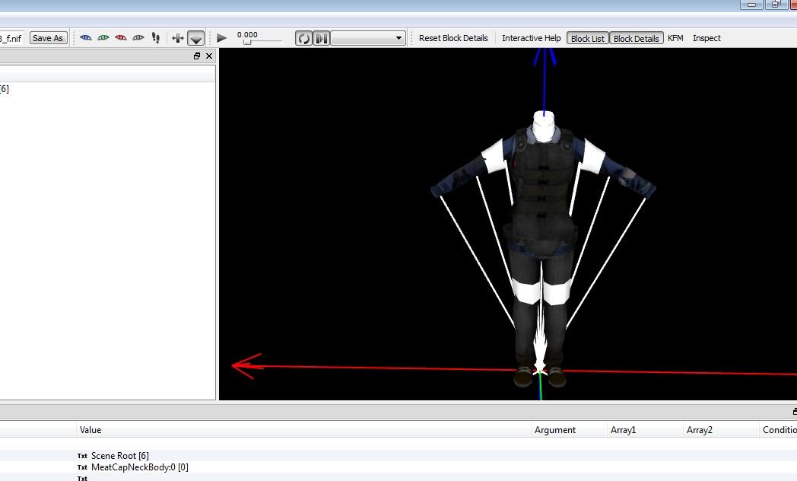Select the [6] entry in block list
The height and width of the screenshot is (481, 797).
5,89
